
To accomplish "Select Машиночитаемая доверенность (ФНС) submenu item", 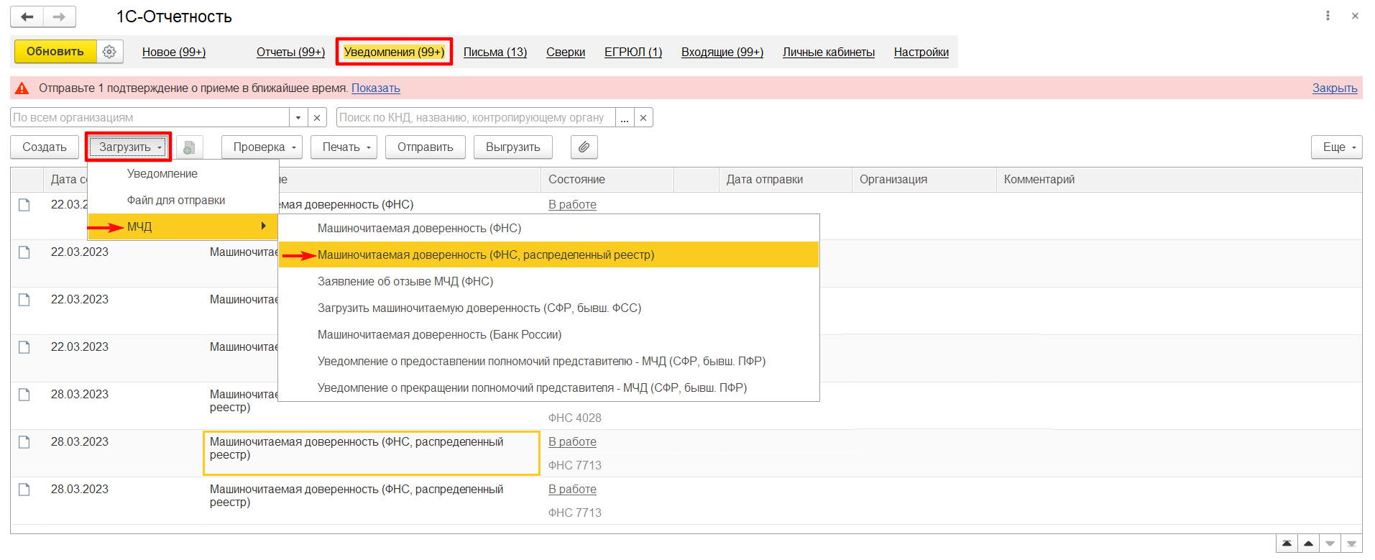I will 548,228.
